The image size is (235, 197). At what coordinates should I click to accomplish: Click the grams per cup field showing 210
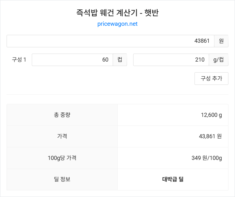point(171,60)
